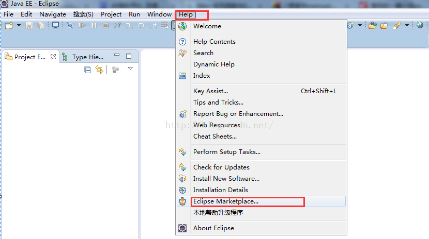Open the Project menu

pos(111,14)
